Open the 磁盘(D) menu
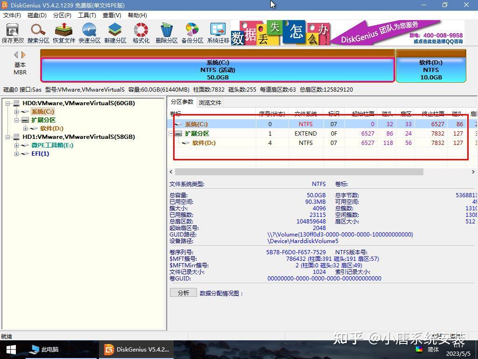478x359 pixels. [x=37, y=15]
